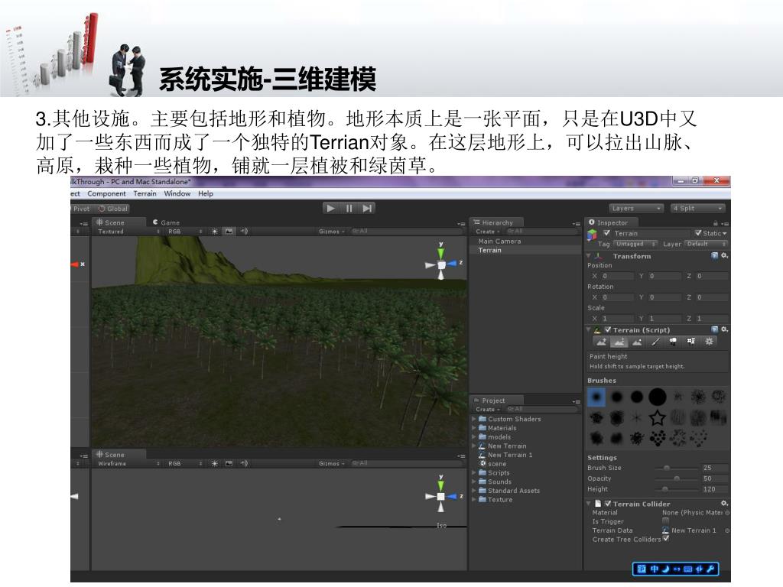Open the Wireframe draw mode dropdown

(x=128, y=464)
